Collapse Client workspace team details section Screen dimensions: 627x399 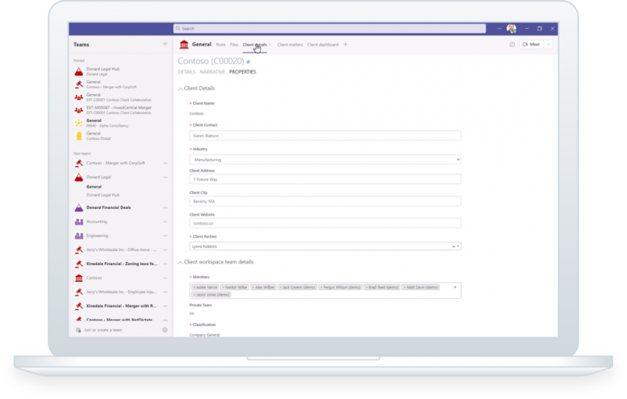(x=179, y=261)
